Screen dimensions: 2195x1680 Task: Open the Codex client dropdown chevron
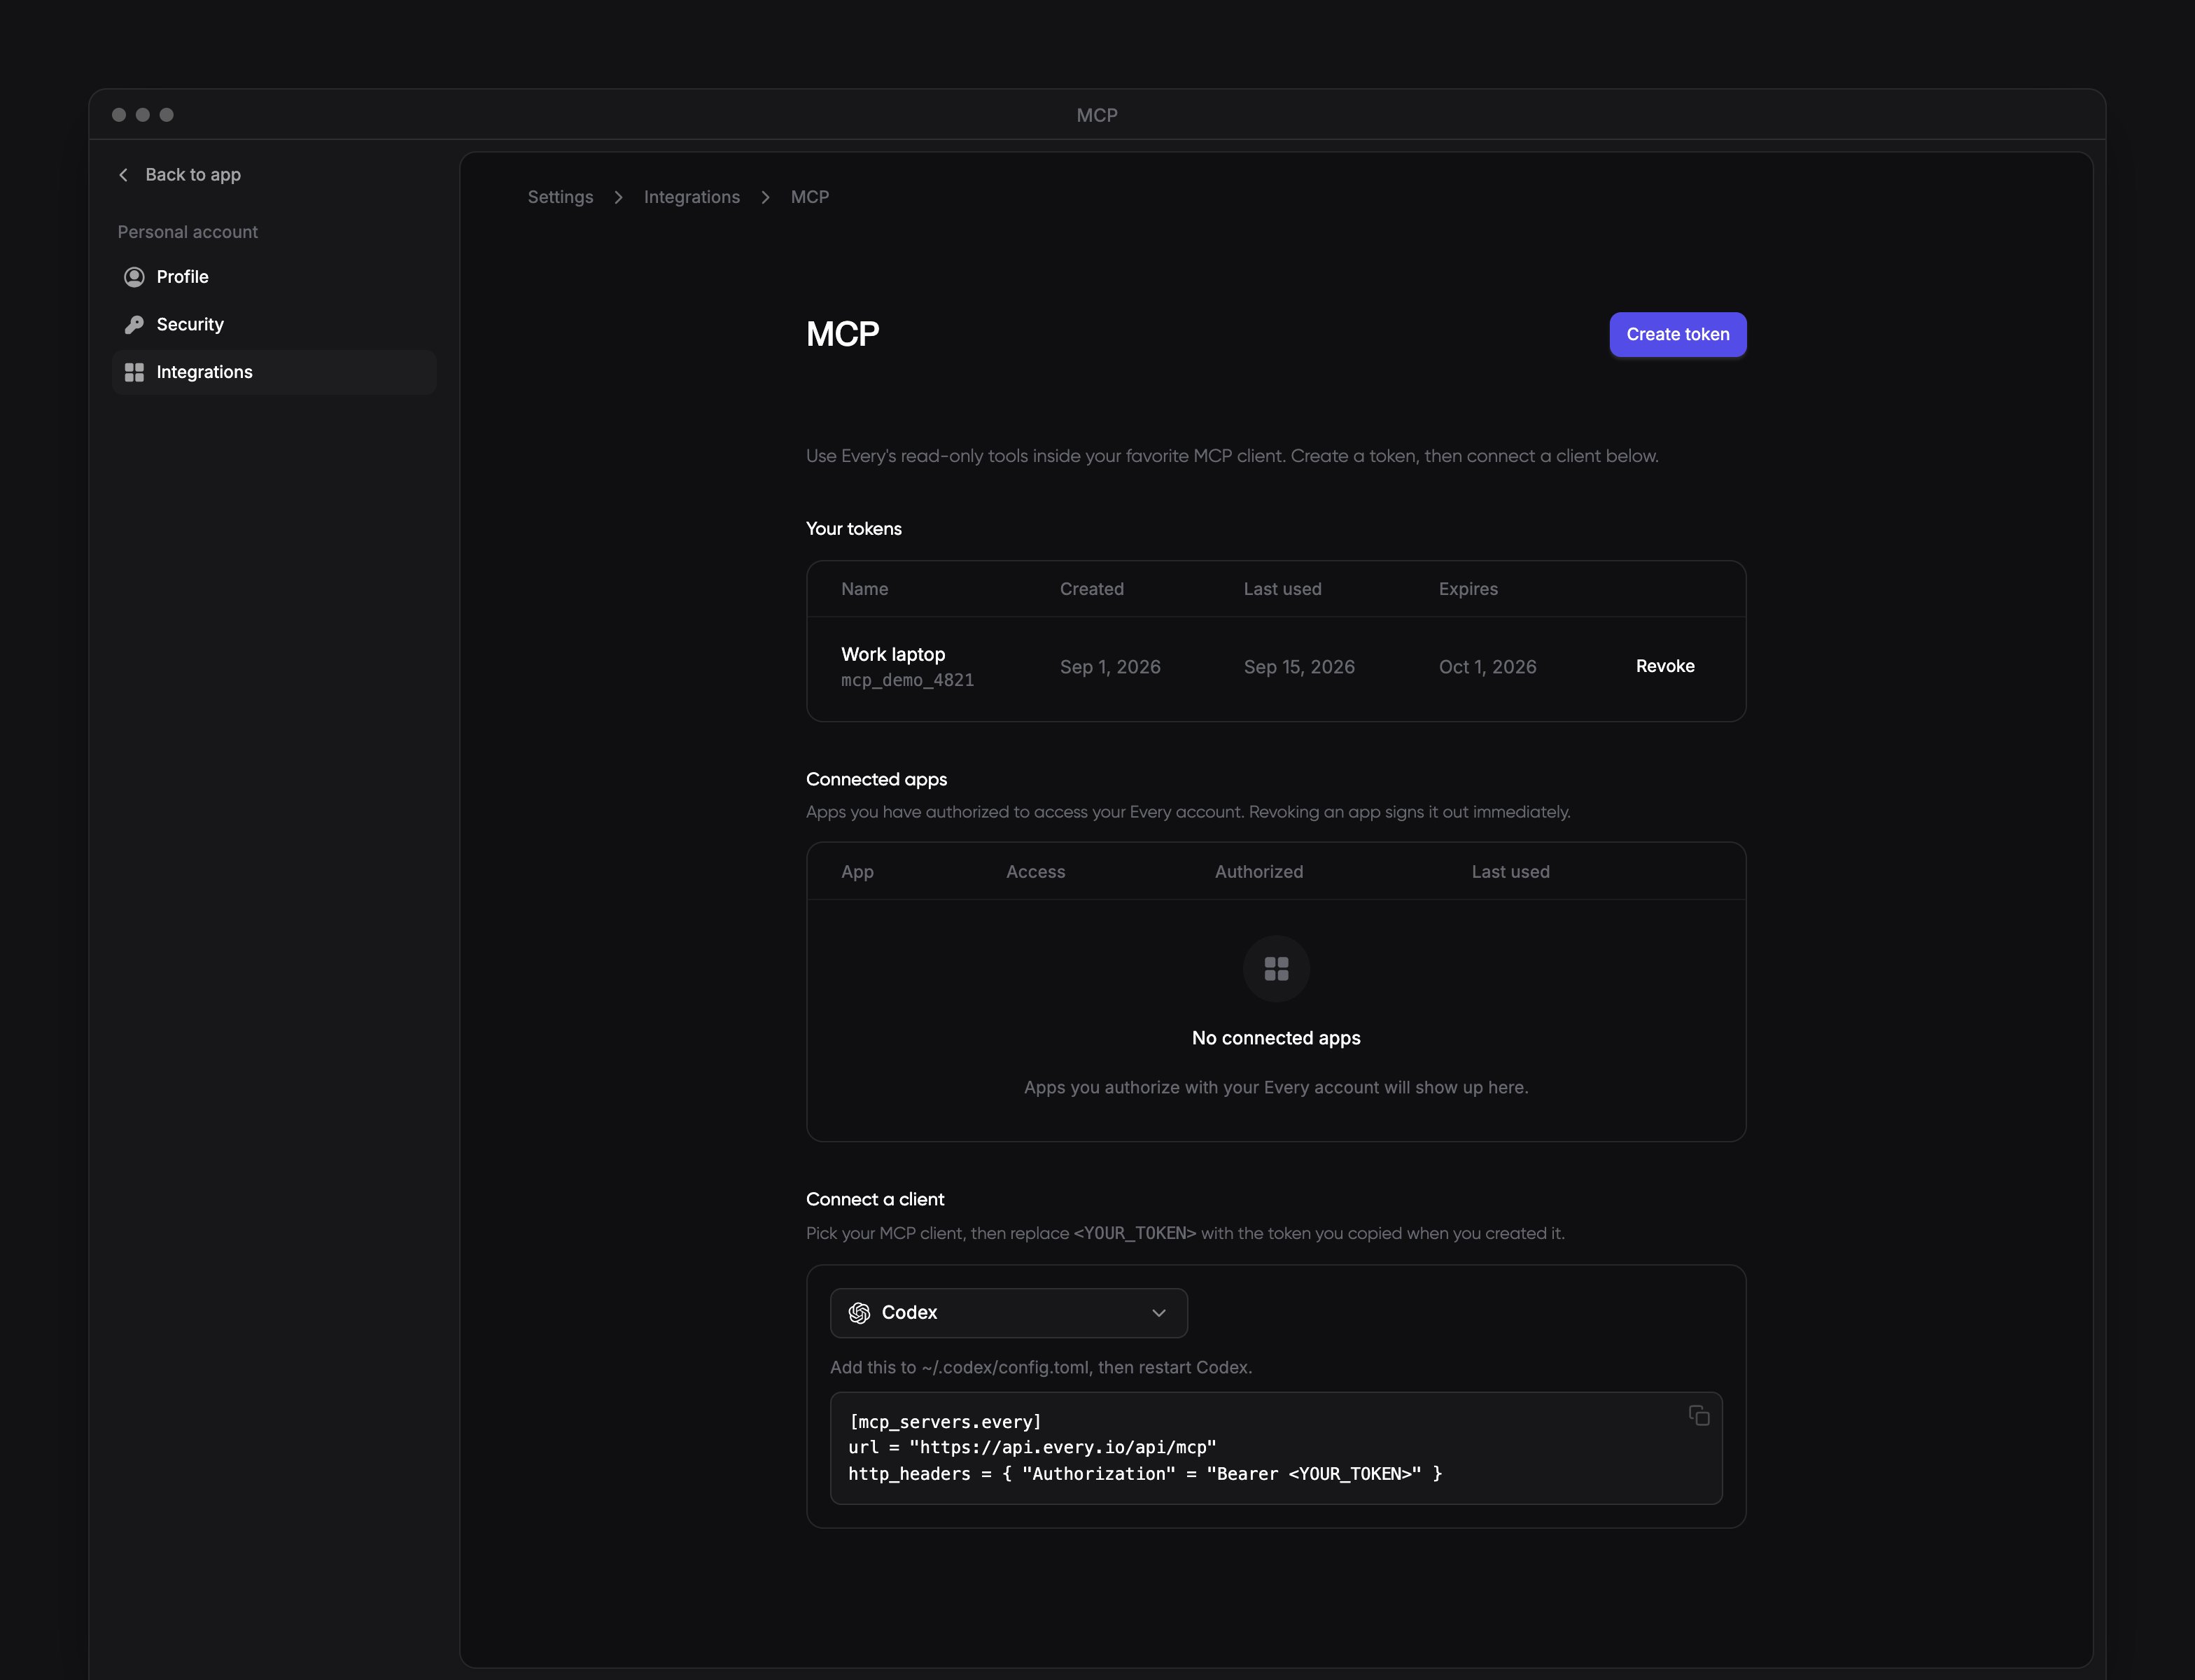(x=1158, y=1313)
